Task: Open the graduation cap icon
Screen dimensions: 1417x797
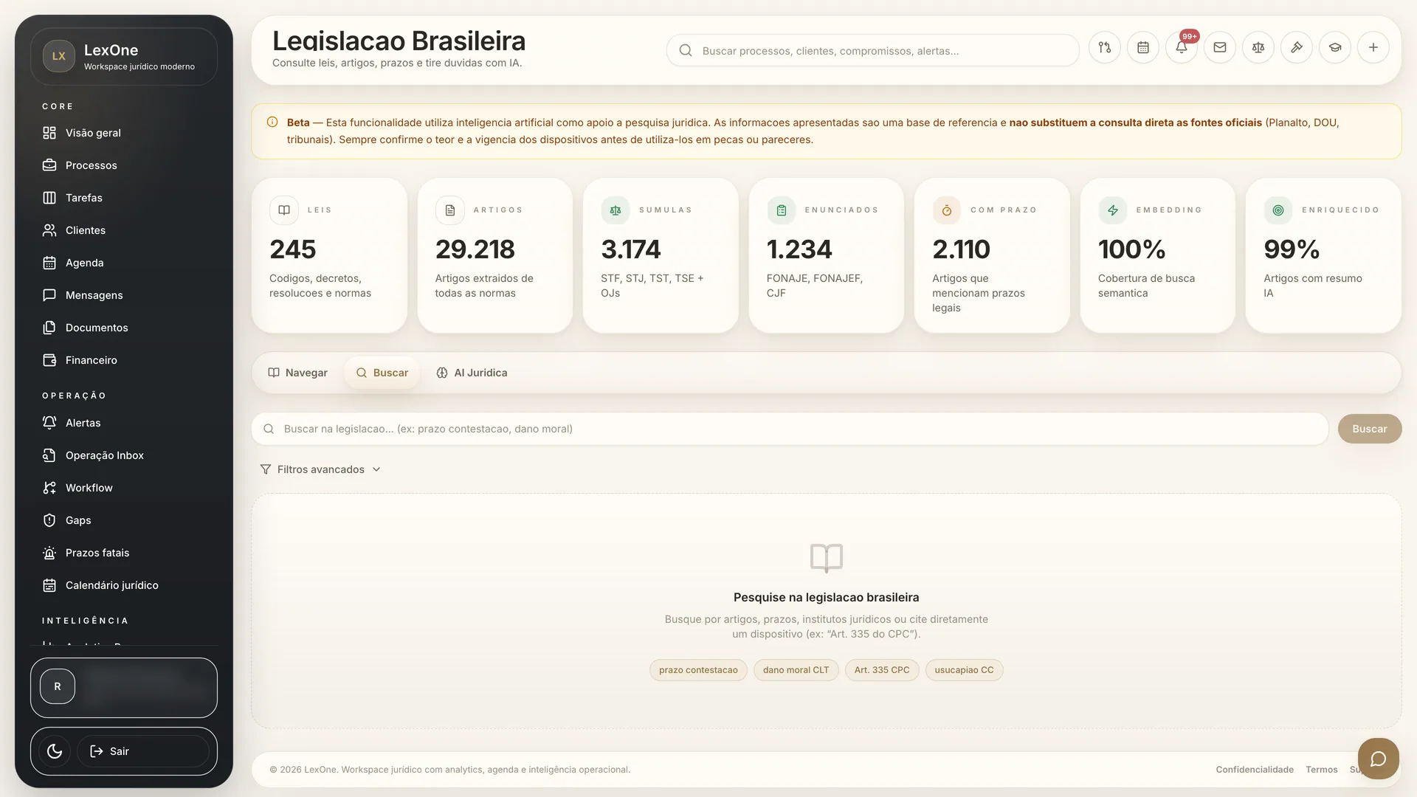Action: tap(1335, 48)
